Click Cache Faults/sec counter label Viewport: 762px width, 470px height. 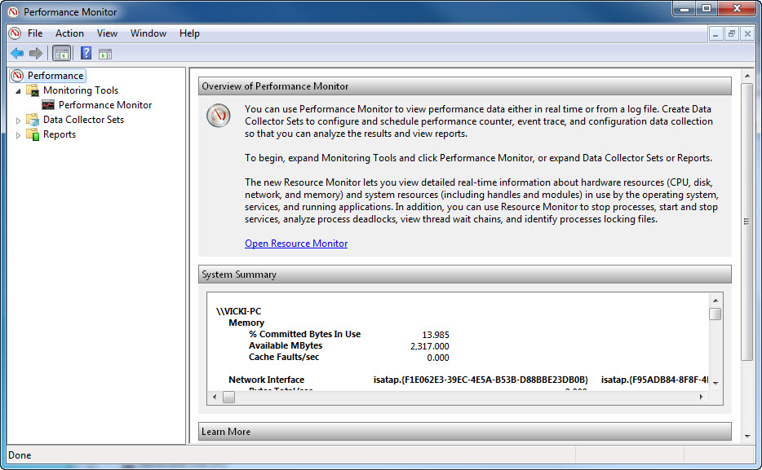click(x=284, y=357)
